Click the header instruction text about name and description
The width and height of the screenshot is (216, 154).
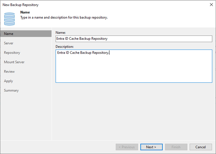[x=64, y=17]
